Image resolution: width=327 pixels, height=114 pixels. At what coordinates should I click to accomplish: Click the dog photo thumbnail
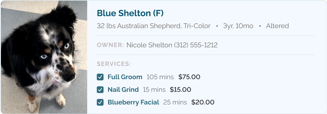tap(44, 57)
